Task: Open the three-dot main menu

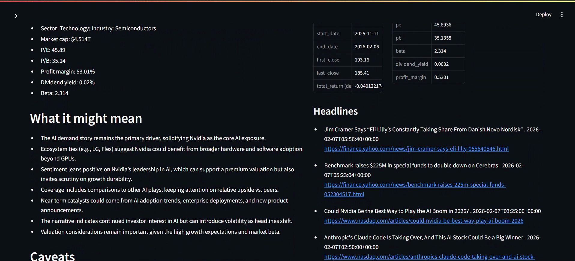Action: [x=562, y=15]
